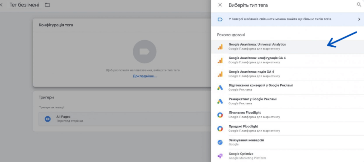This screenshot has height=162, width=364.
Task: Click the Конфігурація тега heading
Action: pyautogui.click(x=56, y=25)
